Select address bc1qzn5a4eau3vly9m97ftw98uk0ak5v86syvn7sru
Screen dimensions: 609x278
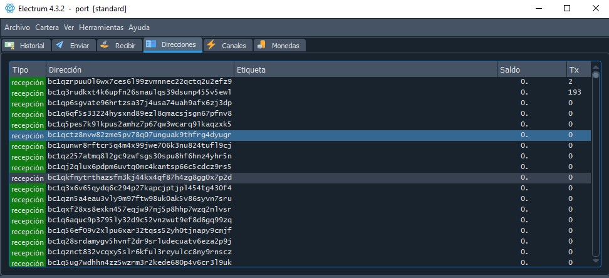pos(140,198)
